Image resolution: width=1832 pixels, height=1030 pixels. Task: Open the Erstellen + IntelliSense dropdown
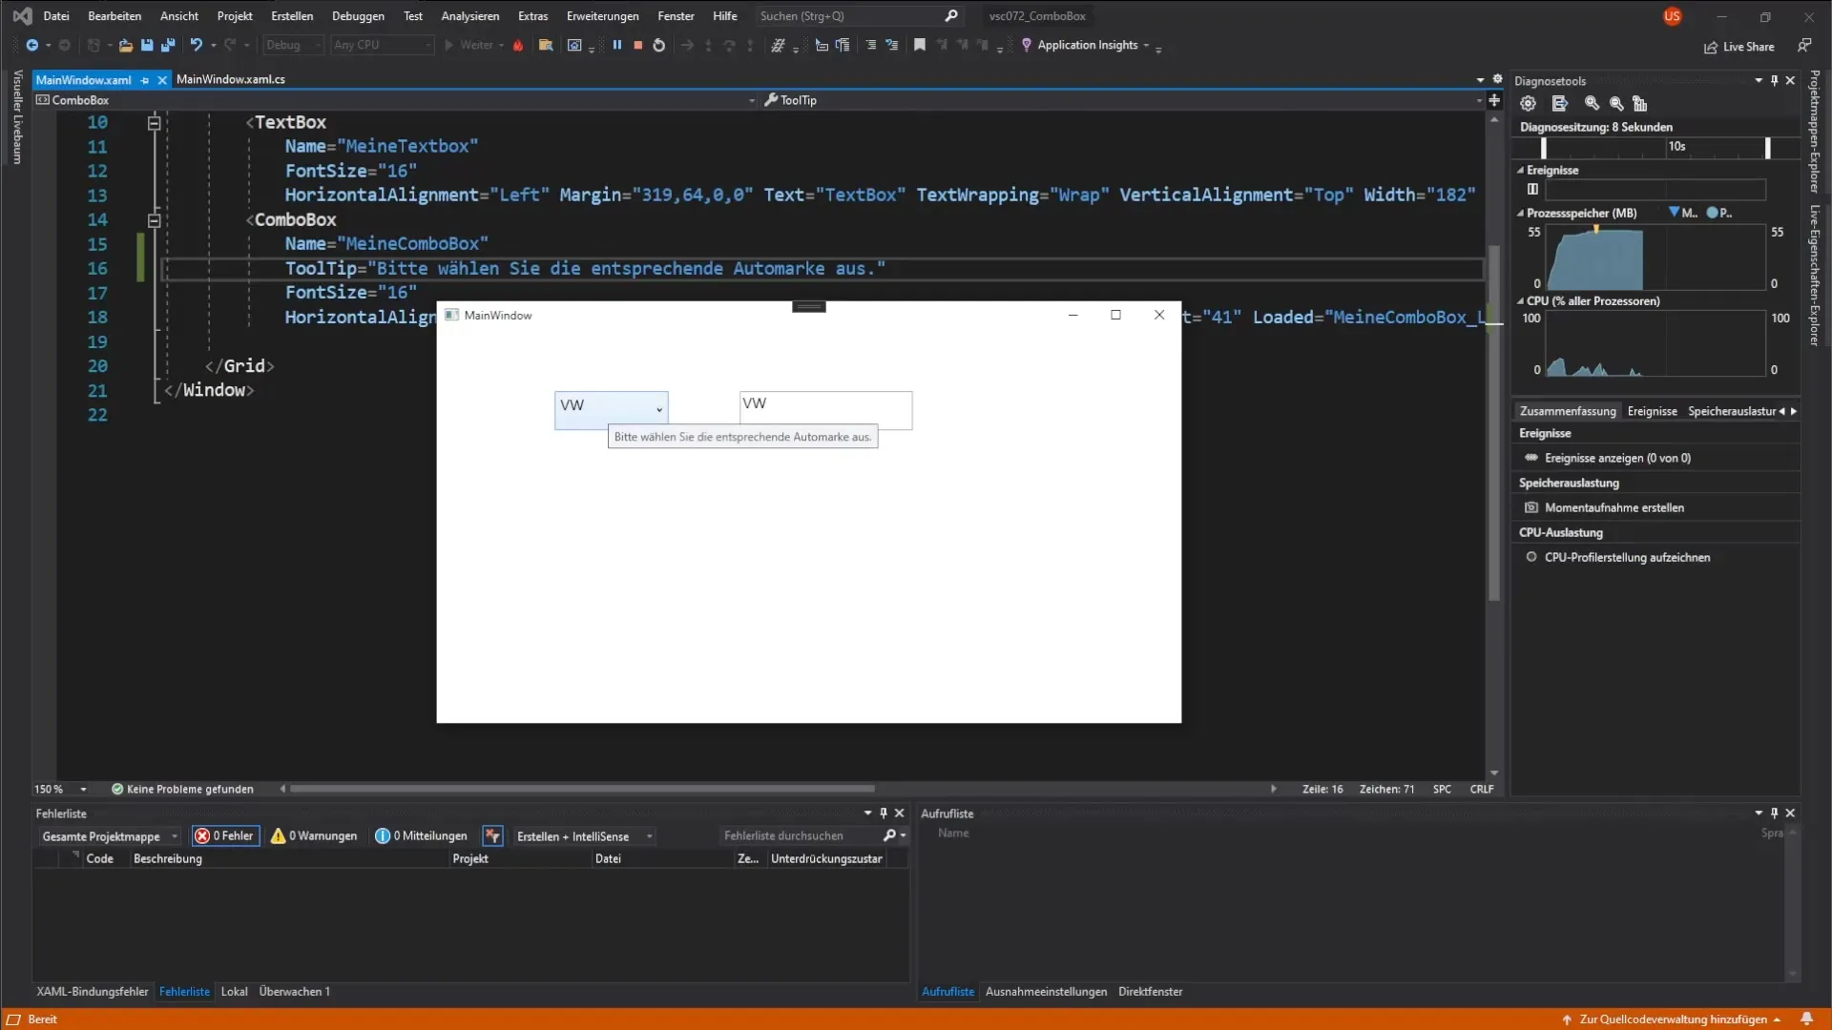584,836
